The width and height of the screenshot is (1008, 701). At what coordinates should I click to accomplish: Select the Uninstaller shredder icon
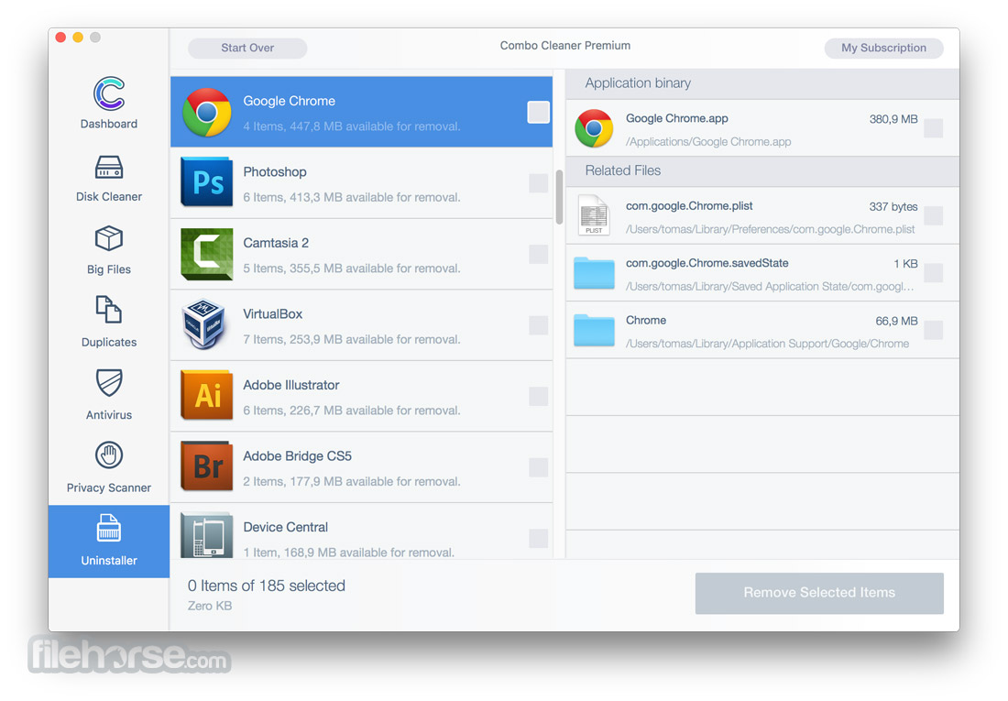(x=109, y=528)
